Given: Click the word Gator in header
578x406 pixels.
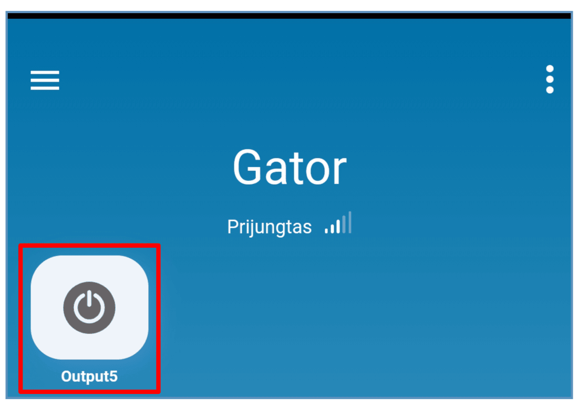Looking at the screenshot, I should pos(290,167).
